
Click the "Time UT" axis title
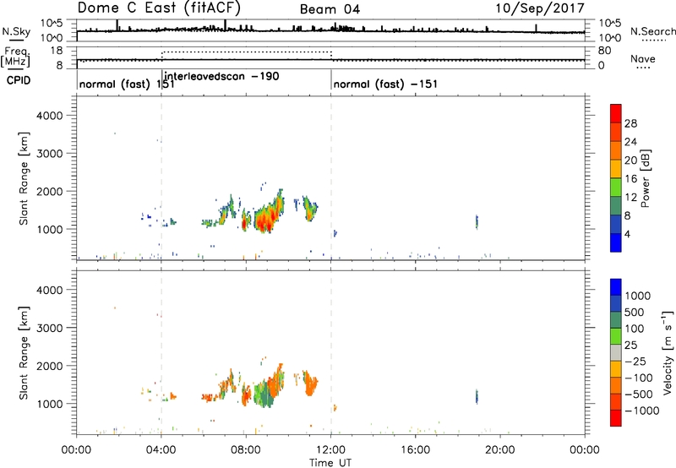(x=330, y=463)
